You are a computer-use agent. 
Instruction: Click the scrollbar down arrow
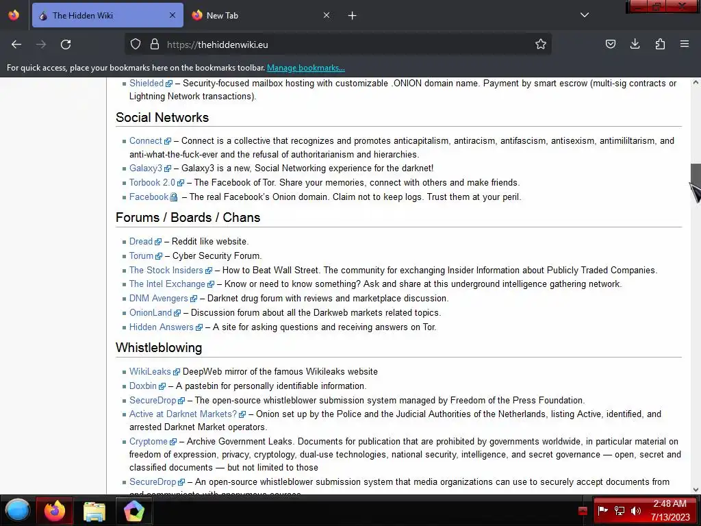tap(696, 490)
